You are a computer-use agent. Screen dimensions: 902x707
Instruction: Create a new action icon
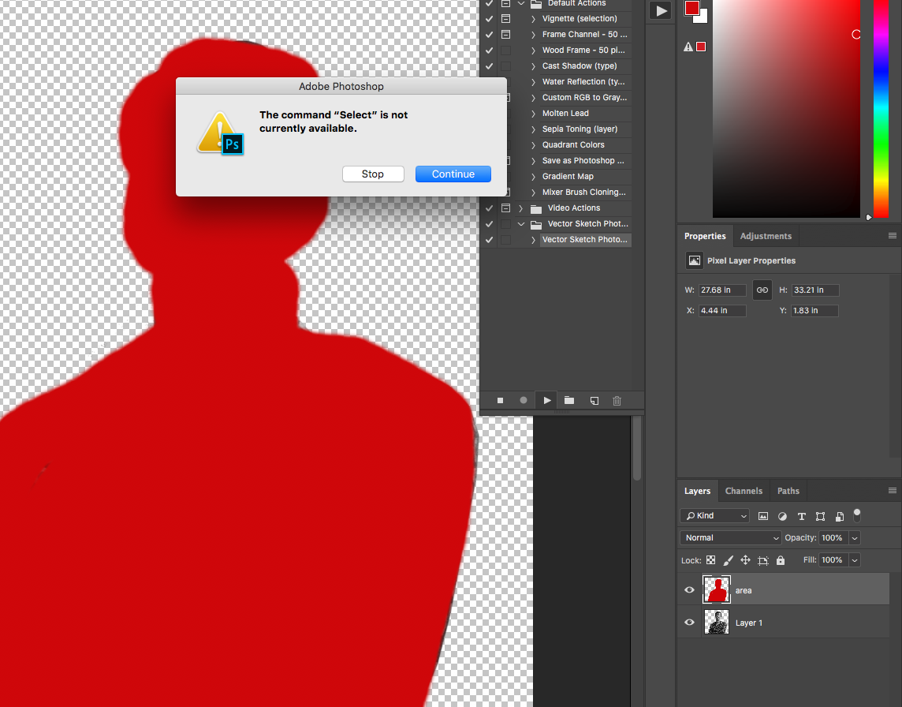click(x=594, y=400)
